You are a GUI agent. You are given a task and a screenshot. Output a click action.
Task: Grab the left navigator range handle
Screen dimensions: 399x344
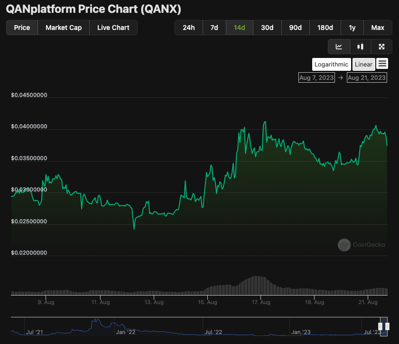(380, 326)
